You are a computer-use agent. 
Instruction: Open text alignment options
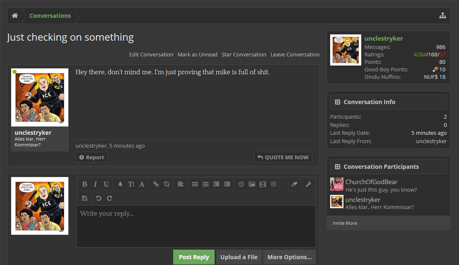click(181, 184)
